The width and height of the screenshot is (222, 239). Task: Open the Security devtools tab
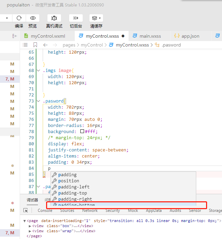coord(113,210)
